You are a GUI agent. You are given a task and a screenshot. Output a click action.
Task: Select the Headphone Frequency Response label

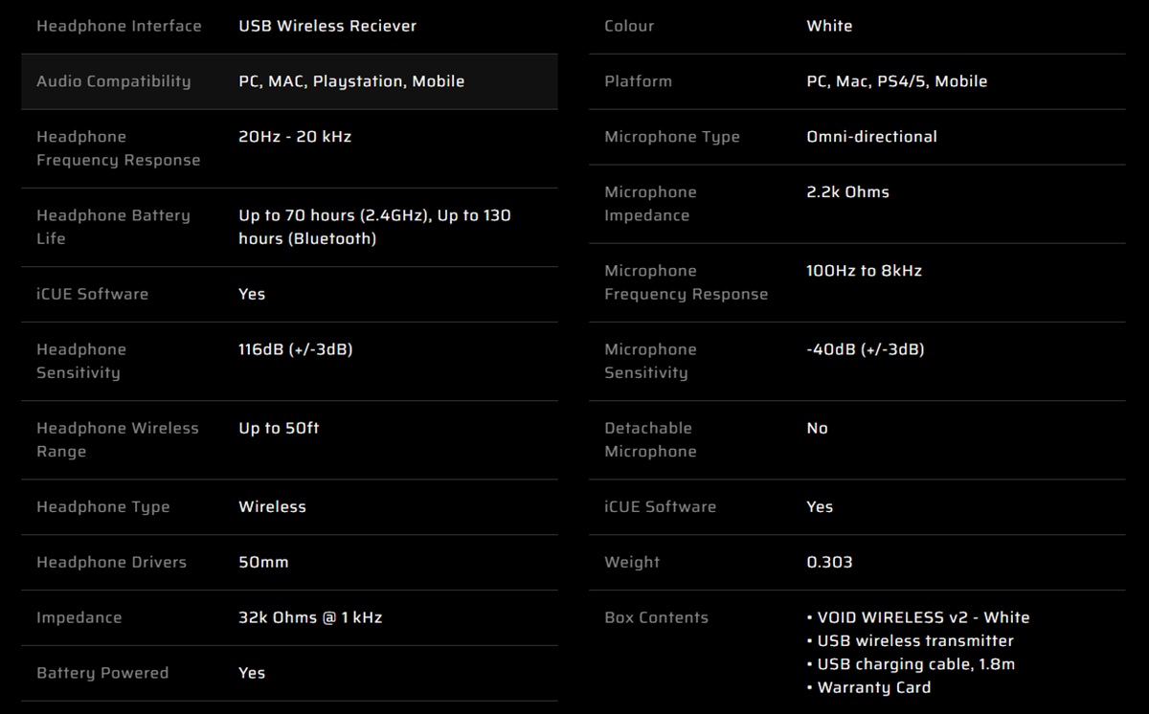118,148
